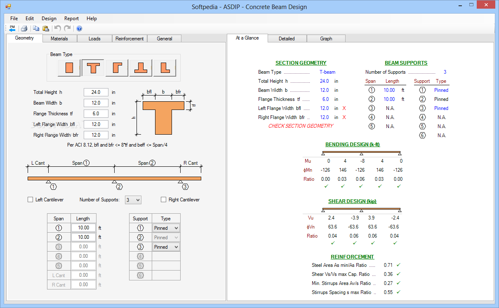Screen dimensions: 499x308
Task: Click the Number of Supports value 3 in results
Action: [x=445, y=72]
